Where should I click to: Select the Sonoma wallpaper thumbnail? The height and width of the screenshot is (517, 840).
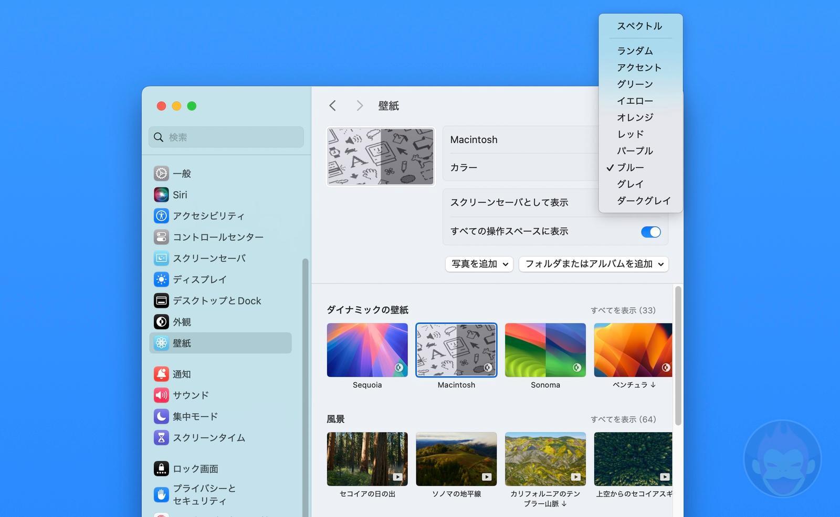[x=545, y=350]
